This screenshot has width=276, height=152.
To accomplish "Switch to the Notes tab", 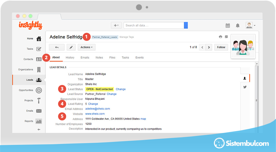I will [99, 58].
